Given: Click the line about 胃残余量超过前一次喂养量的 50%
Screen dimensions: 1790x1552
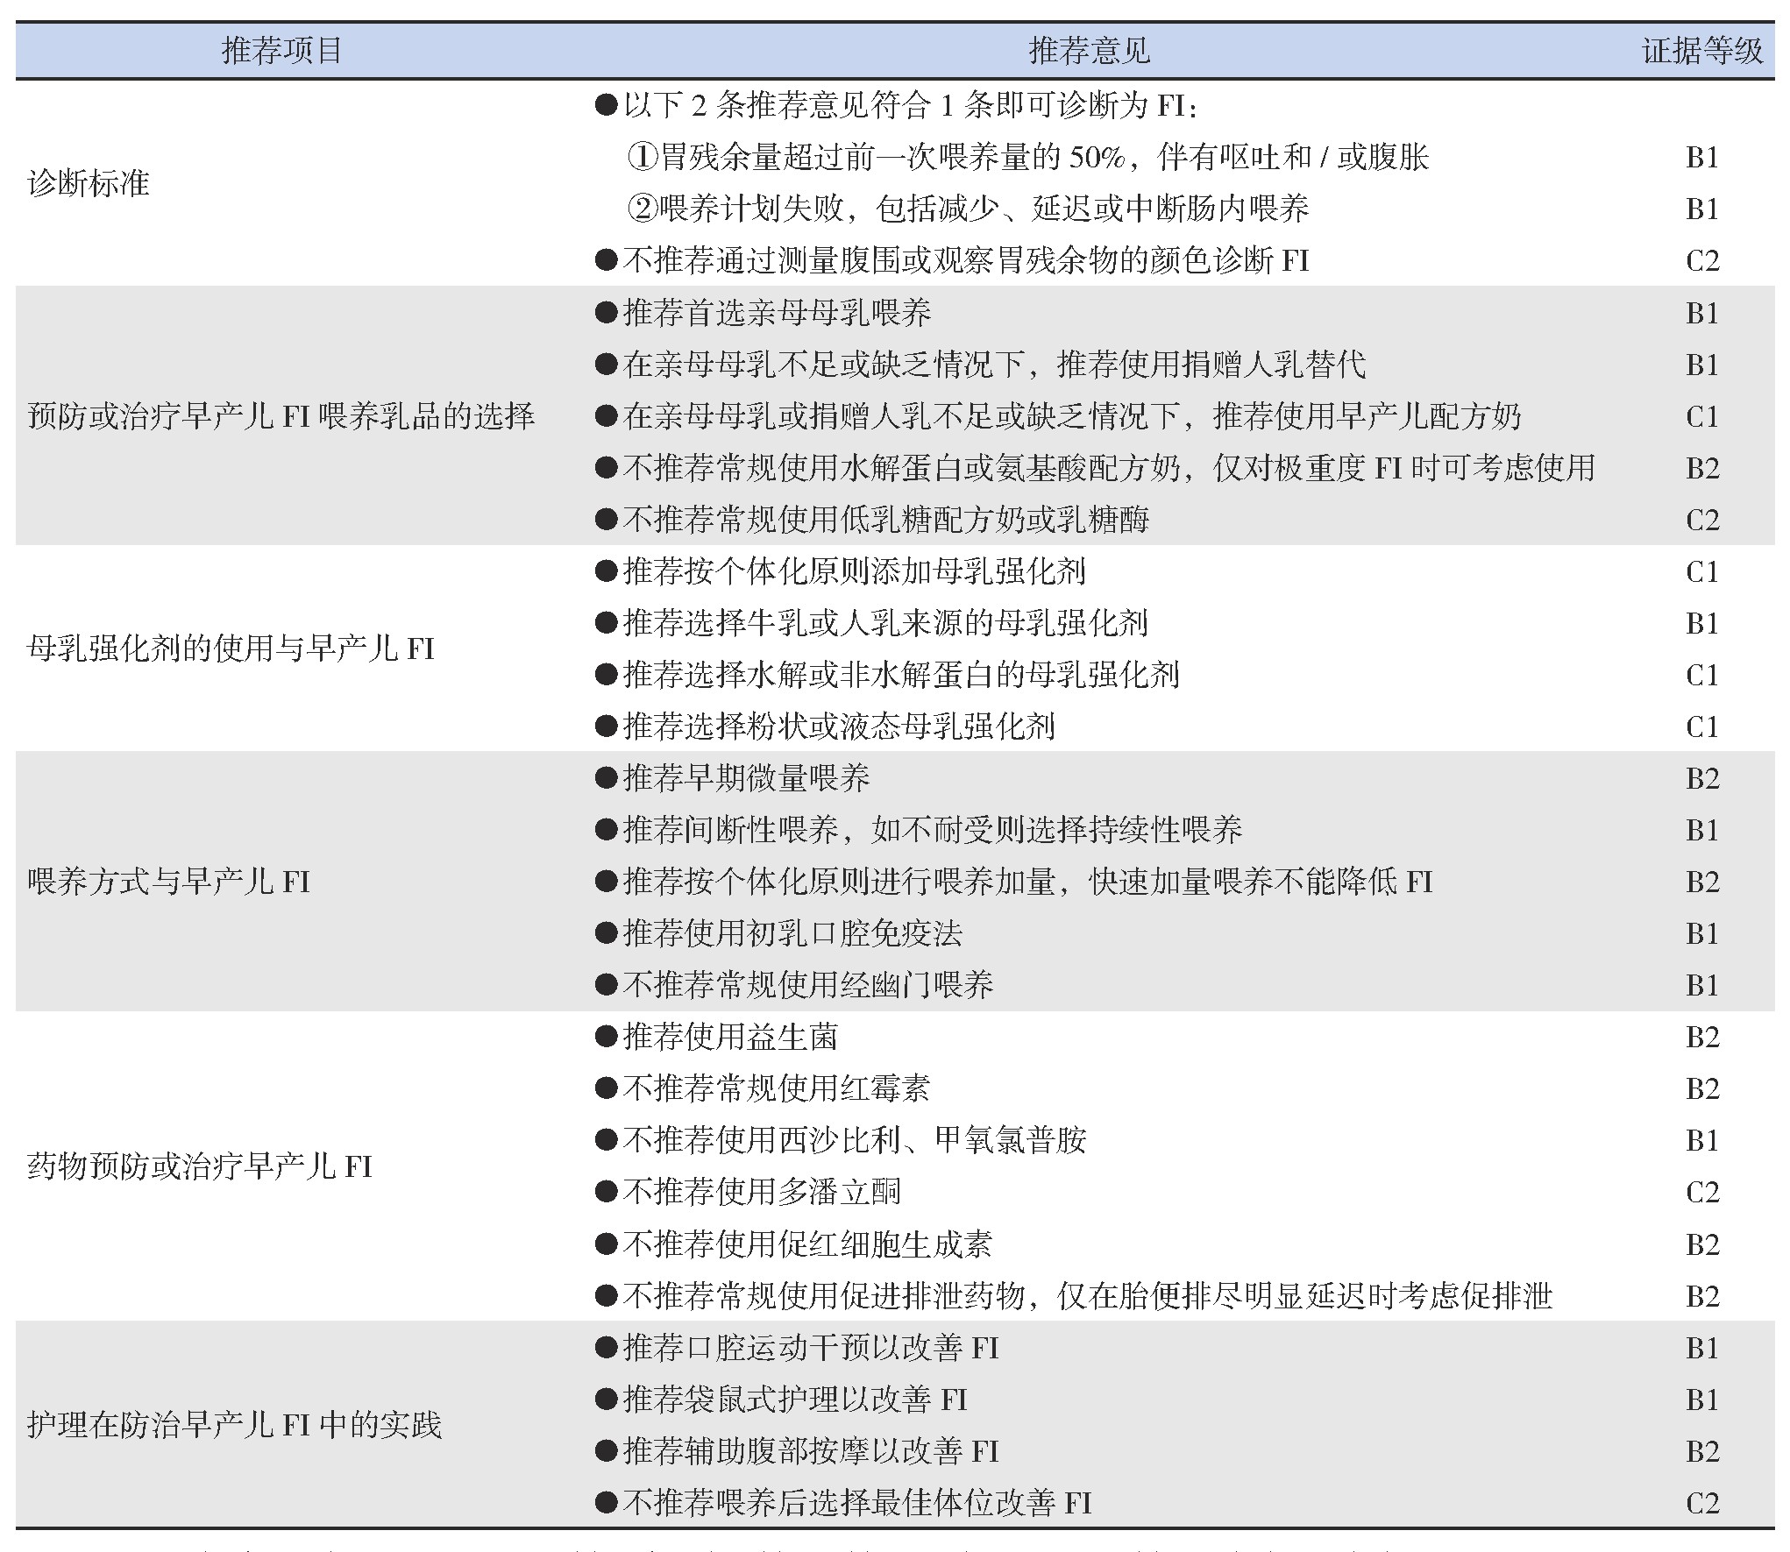Looking at the screenshot, I should pos(1028,158).
